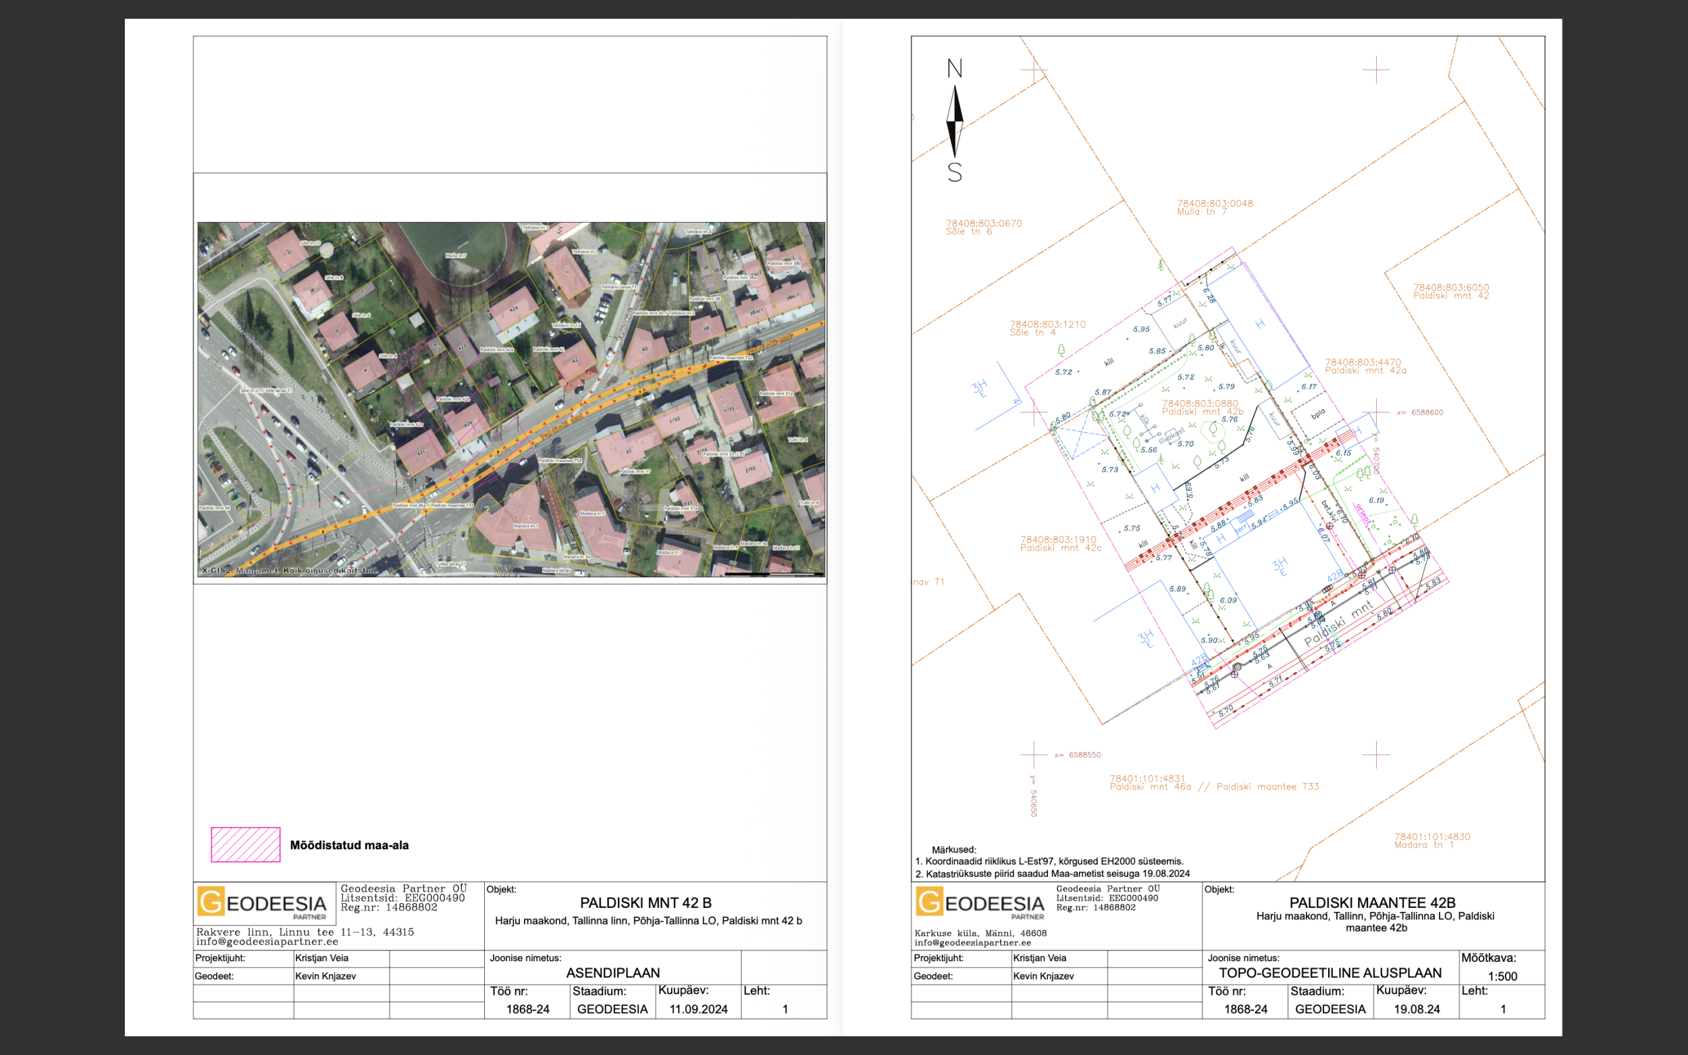Viewport: 1688px width, 1055px height.
Task: Open the info@geodeesiapartner.ee email under Karkuse küla address
Action: [x=973, y=943]
